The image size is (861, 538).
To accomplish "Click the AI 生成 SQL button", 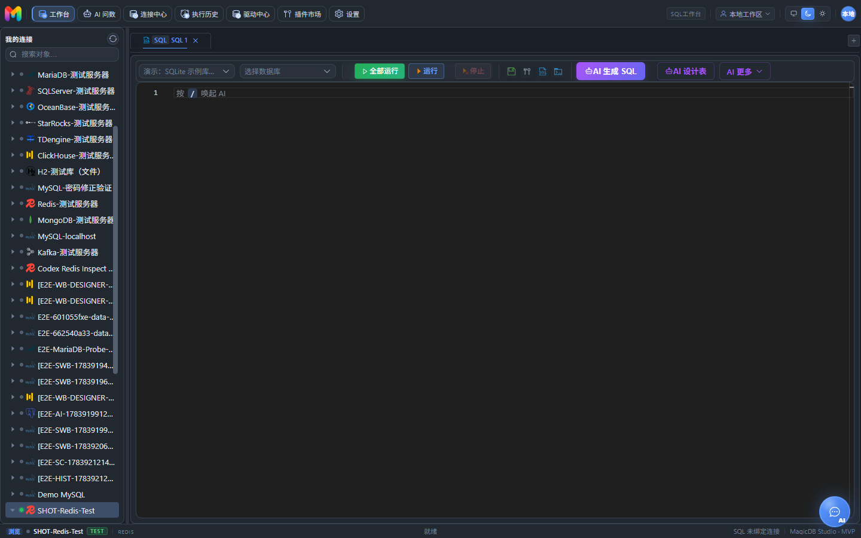I will pyautogui.click(x=610, y=71).
